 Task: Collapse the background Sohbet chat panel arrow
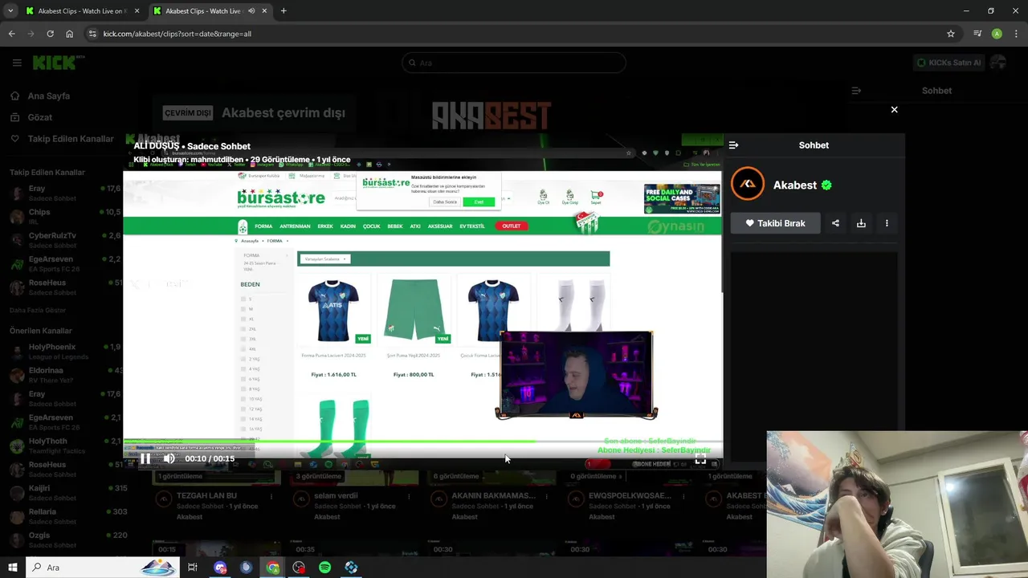856,91
